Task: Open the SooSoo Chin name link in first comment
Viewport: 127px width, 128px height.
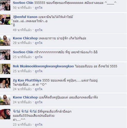Action: coord(23,3)
